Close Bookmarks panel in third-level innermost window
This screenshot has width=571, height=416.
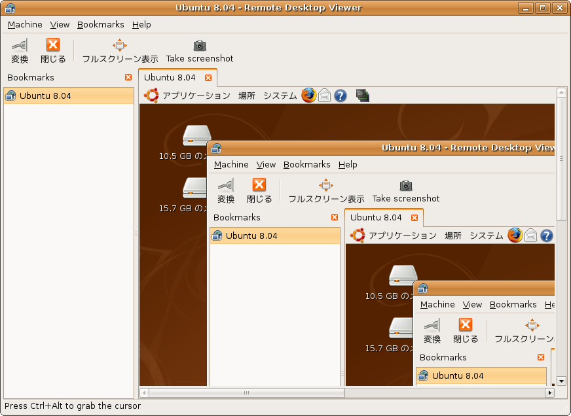[x=541, y=357]
